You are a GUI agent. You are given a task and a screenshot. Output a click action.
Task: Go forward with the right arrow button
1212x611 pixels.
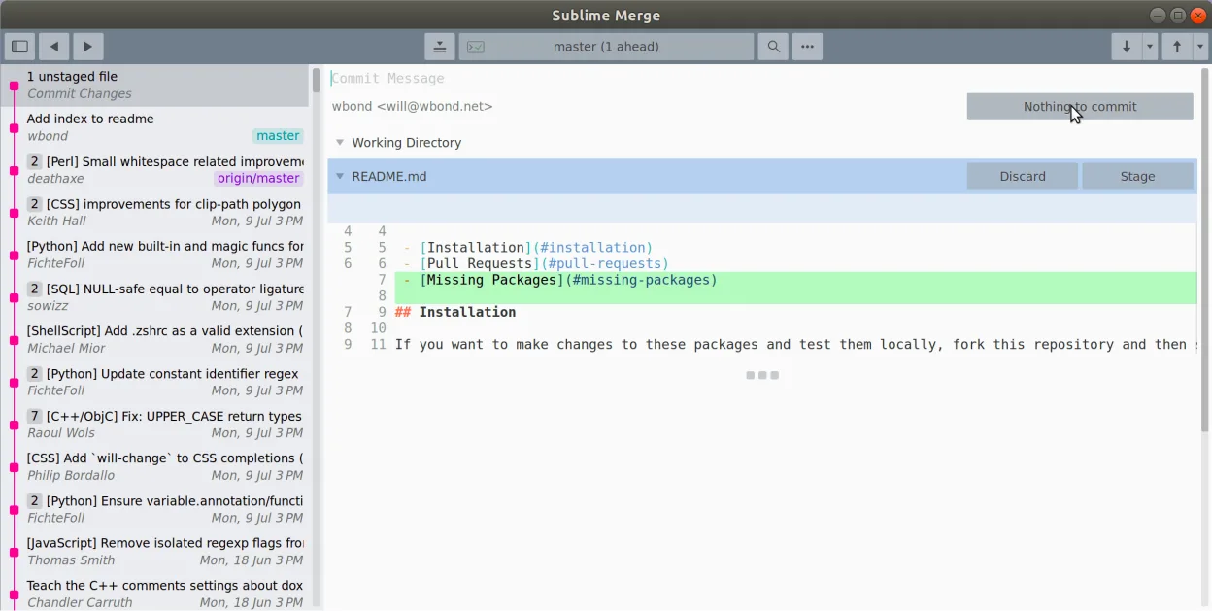click(87, 46)
